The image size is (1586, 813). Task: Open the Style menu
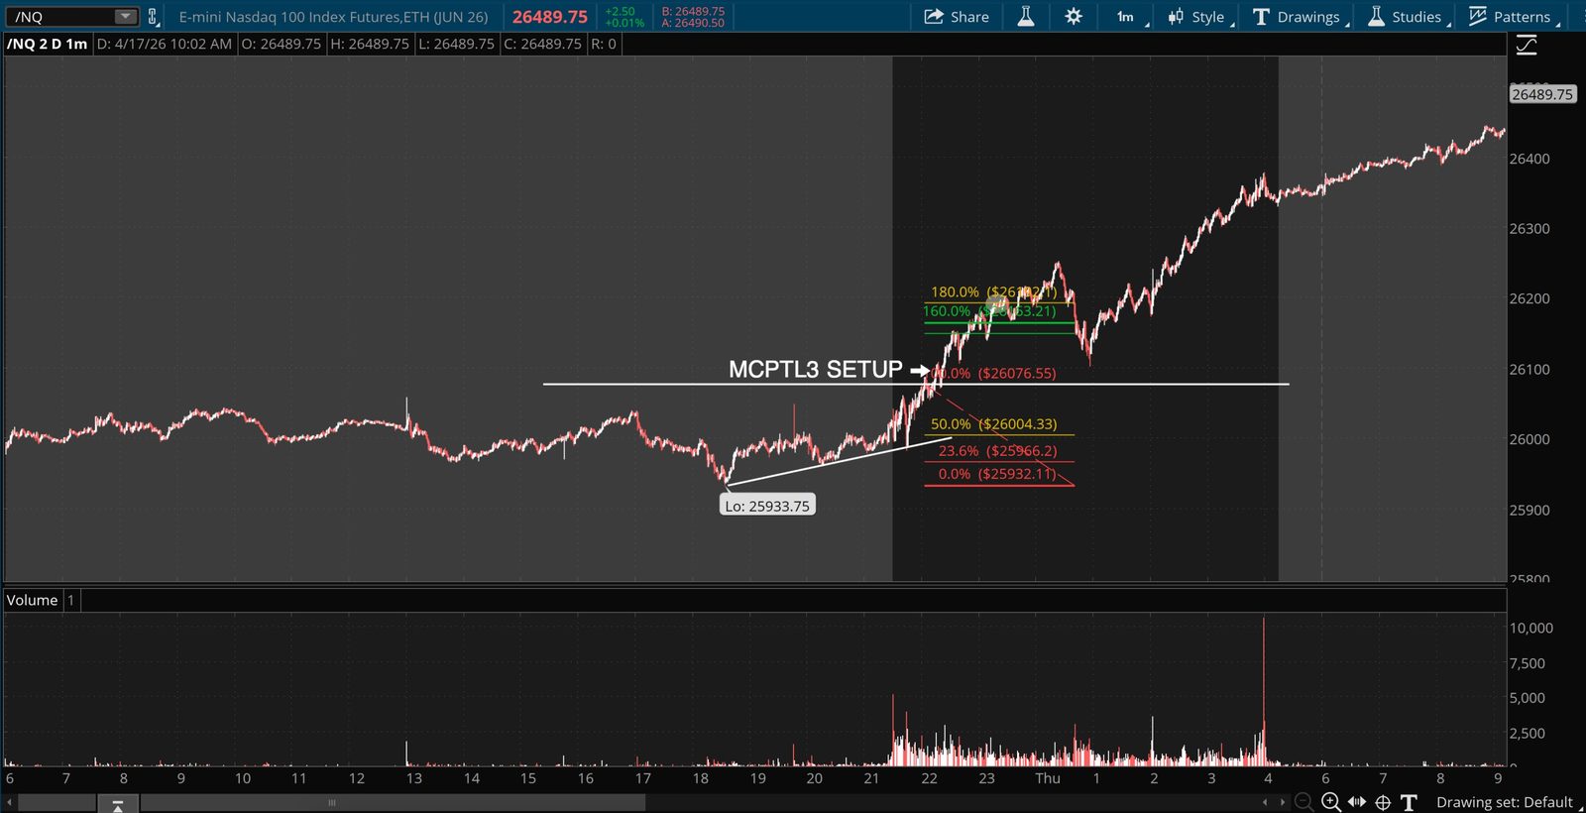click(1200, 17)
